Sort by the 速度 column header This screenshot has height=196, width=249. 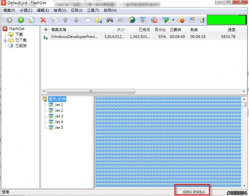(223, 29)
